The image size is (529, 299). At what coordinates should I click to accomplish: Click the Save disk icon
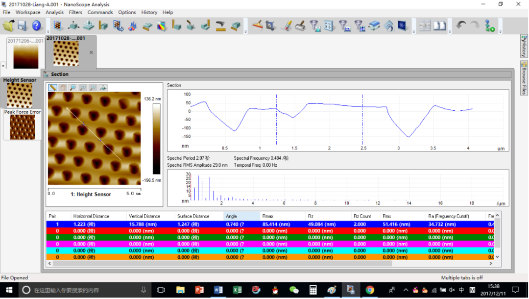[x=23, y=25]
